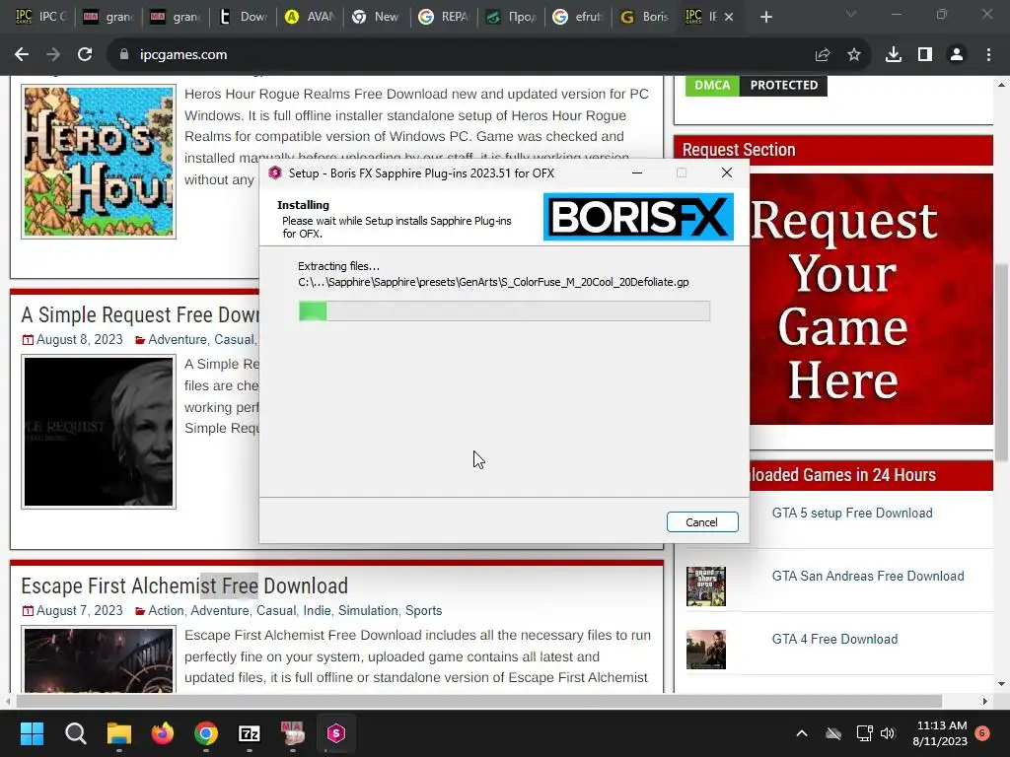1010x757 pixels.
Task: Click the DMCA Protected badge
Action: point(757,85)
